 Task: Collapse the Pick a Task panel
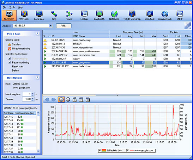(x=37, y=33)
